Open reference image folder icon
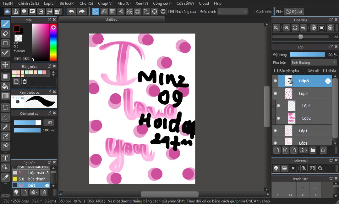Viewport: 339px width, 204px height. [284, 168]
